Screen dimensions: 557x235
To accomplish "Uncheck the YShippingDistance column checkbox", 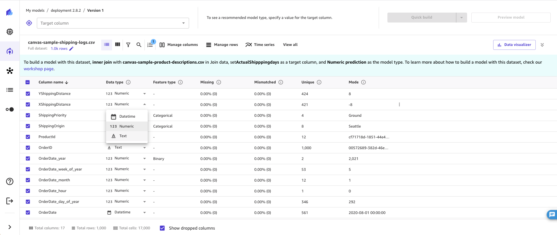I will (x=28, y=94).
